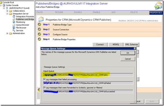Click the File Browser icon

coord(14,28)
